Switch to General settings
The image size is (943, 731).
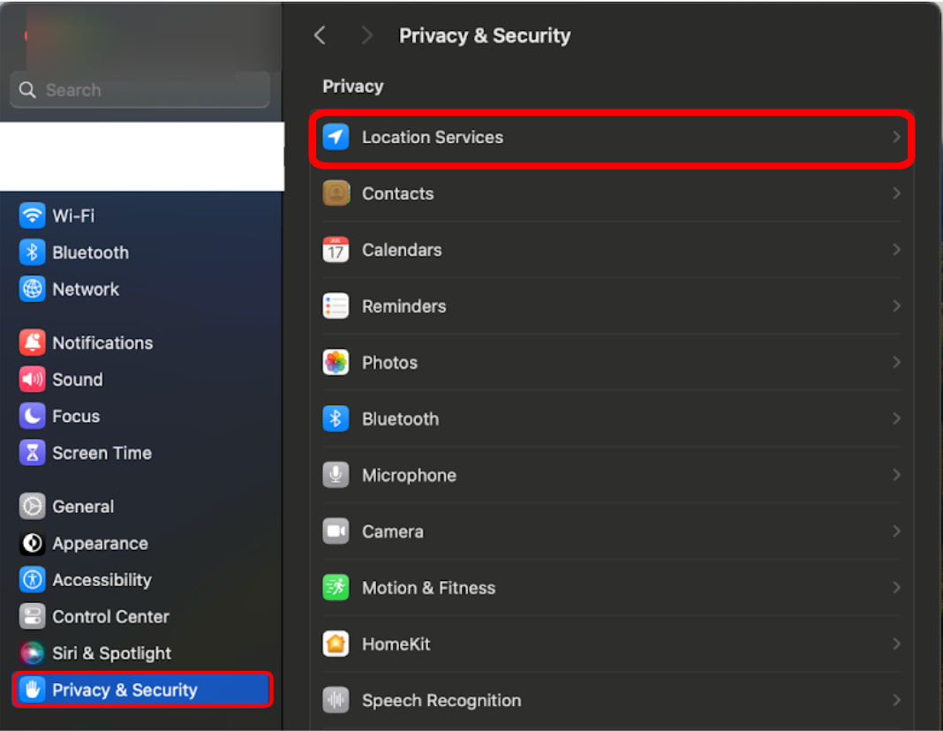[x=142, y=506]
